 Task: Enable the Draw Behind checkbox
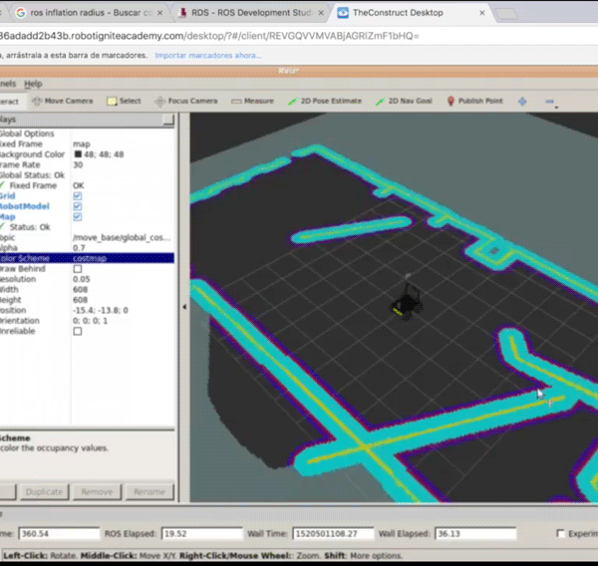[78, 269]
